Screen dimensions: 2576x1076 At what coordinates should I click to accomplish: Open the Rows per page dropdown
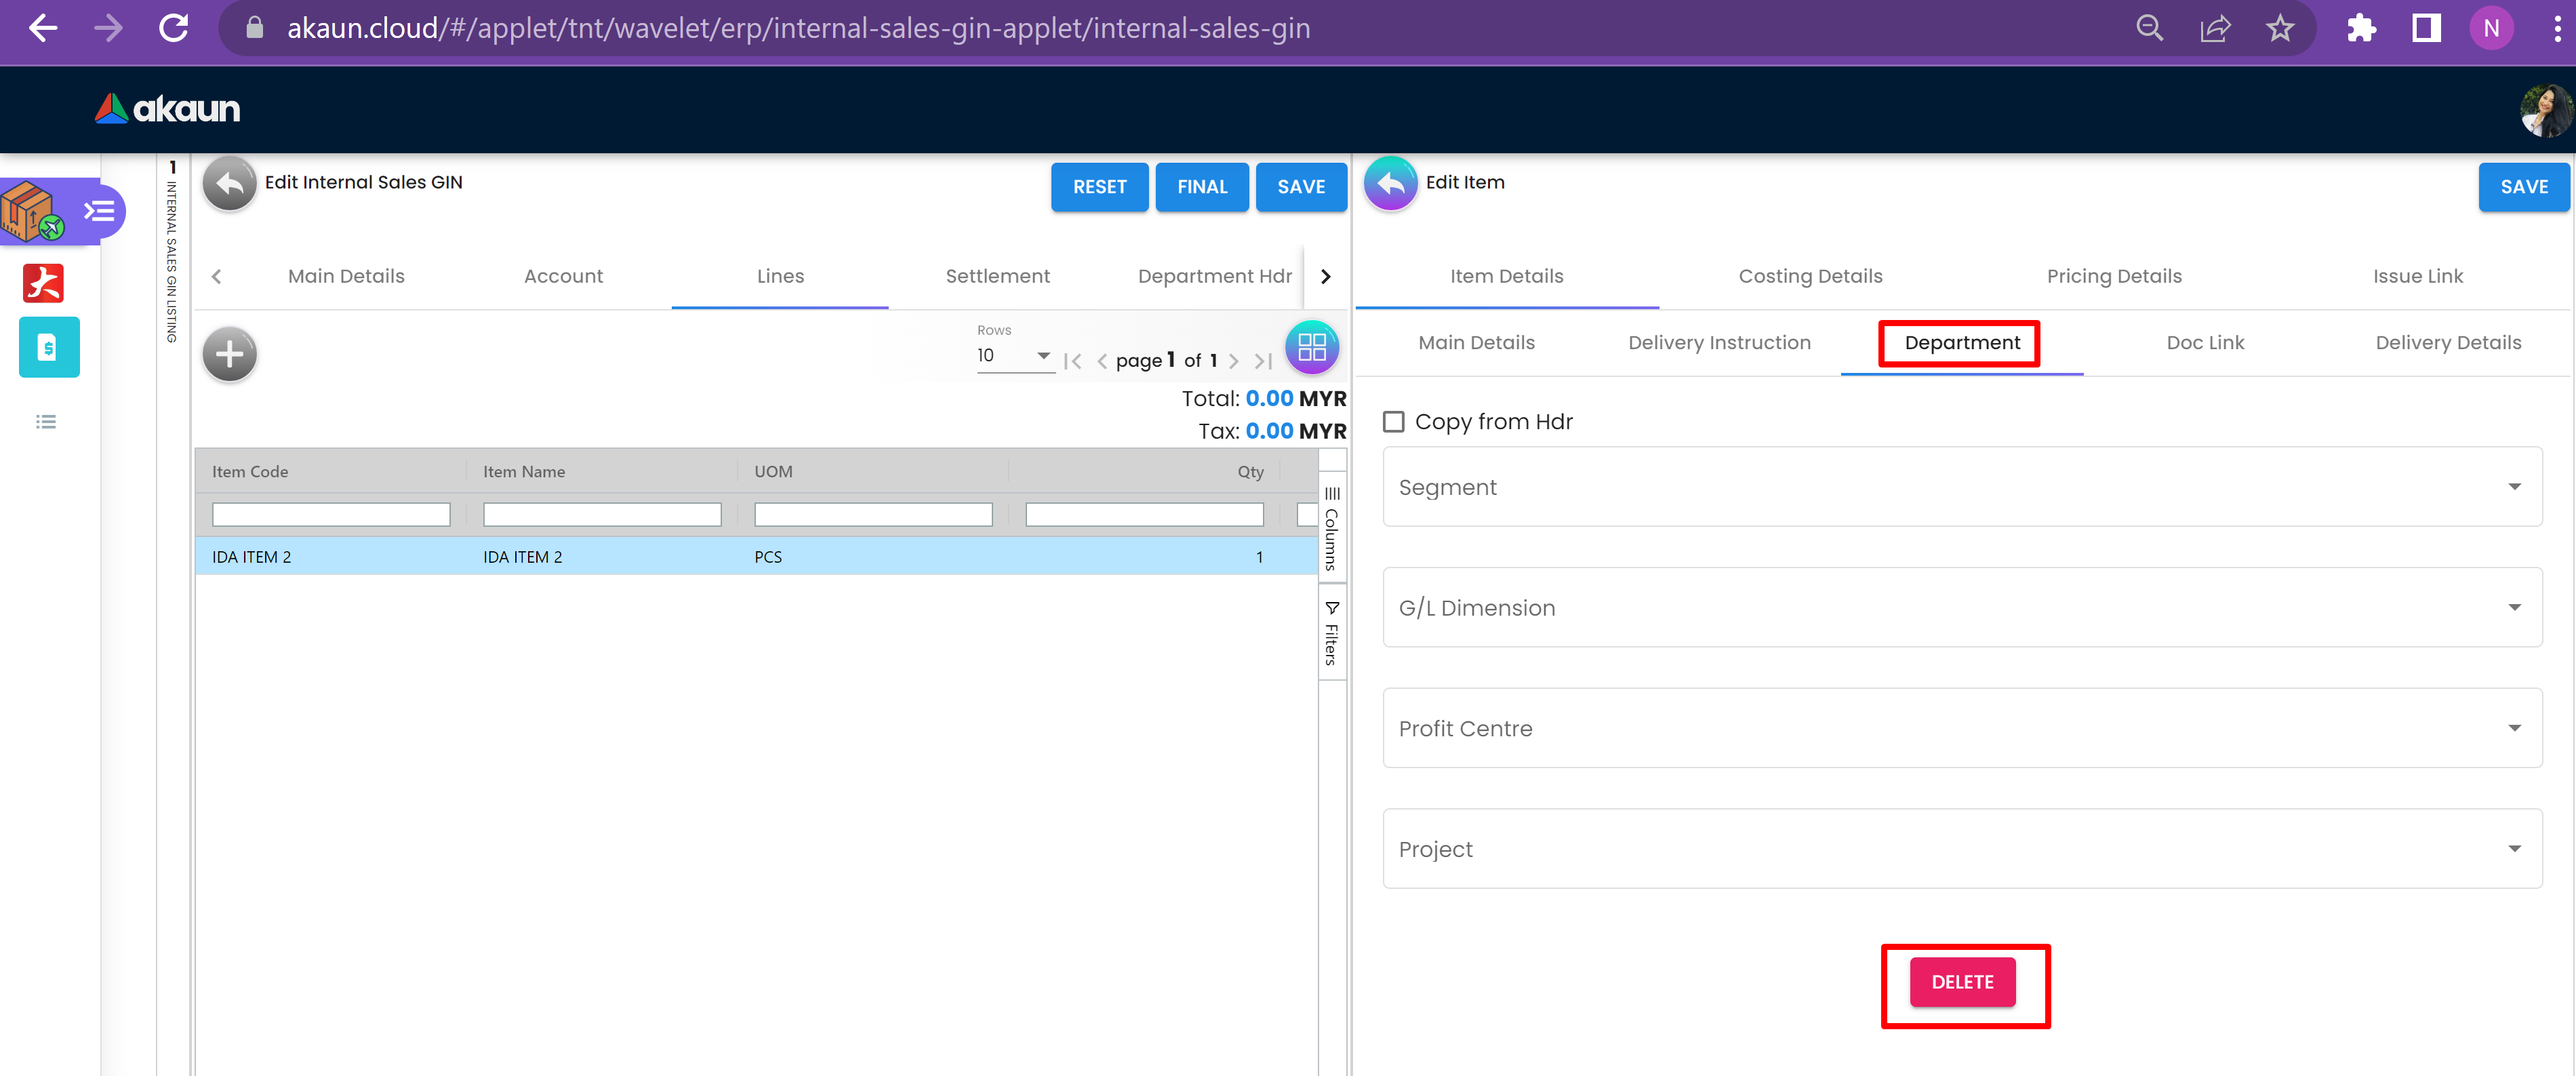[1014, 356]
